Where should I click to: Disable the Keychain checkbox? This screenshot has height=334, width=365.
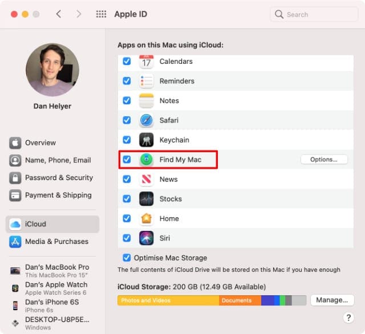pyautogui.click(x=127, y=140)
